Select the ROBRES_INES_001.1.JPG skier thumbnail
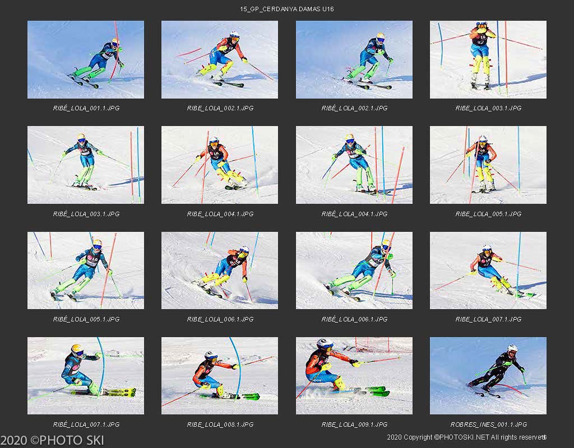This screenshot has width=574, height=448. (x=488, y=376)
